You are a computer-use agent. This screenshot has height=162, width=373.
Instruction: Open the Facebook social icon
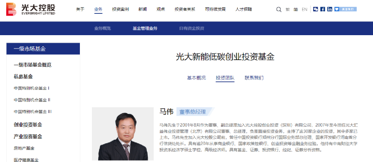coord(323,9)
